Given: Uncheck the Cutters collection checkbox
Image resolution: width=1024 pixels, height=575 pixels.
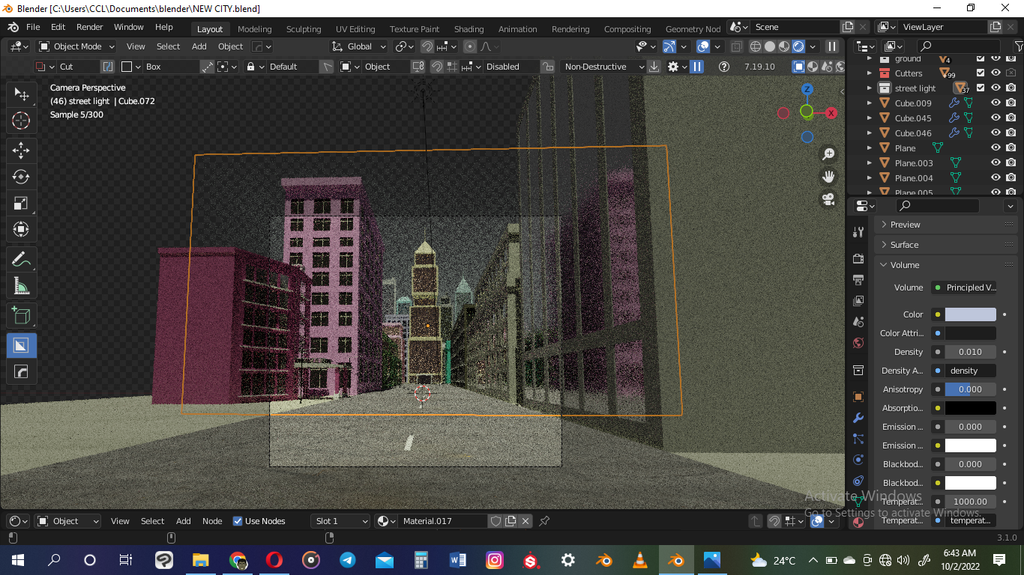Looking at the screenshot, I should (x=981, y=73).
